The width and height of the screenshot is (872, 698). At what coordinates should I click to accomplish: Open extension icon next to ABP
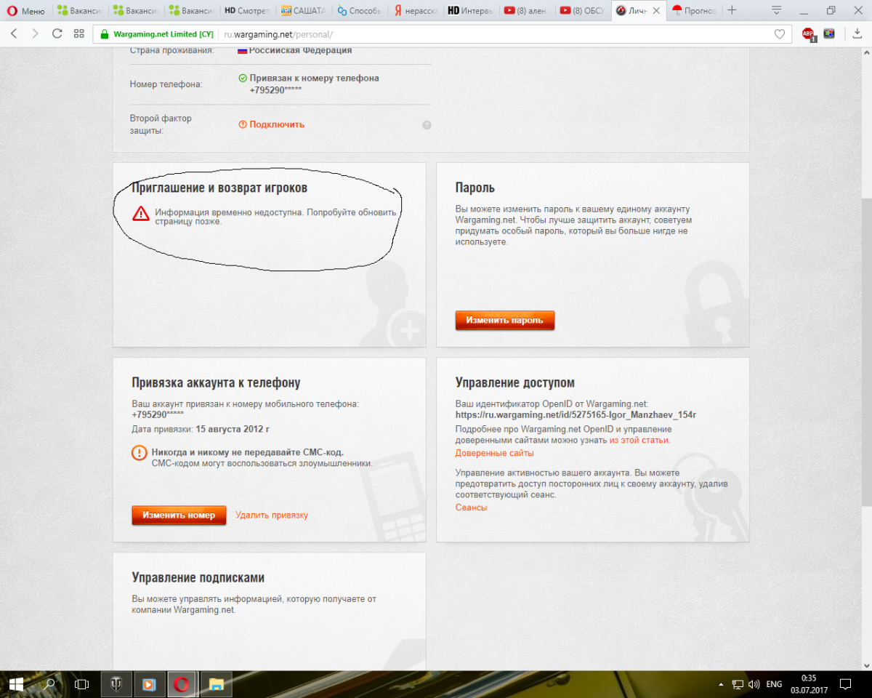828,33
